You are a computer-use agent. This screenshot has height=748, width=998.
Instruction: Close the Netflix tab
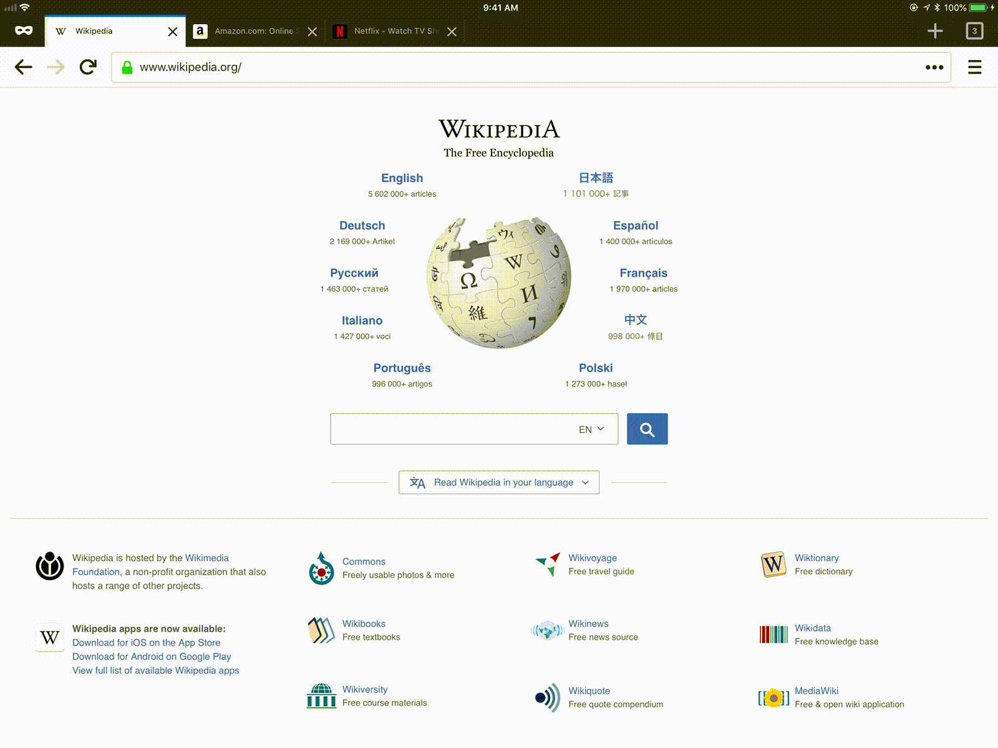452,32
